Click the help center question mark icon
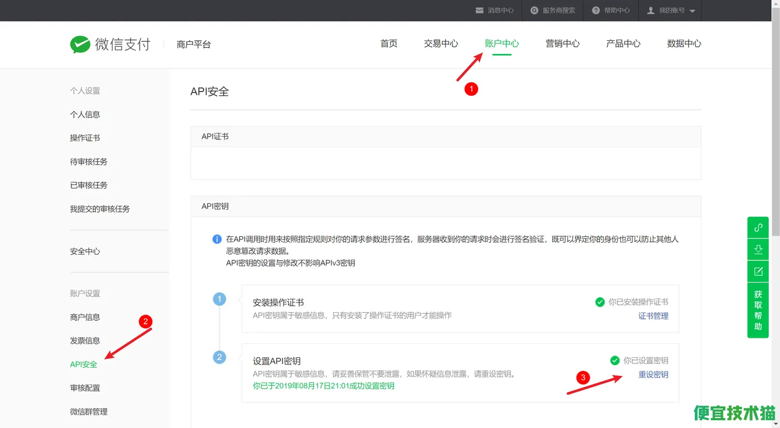 click(596, 11)
